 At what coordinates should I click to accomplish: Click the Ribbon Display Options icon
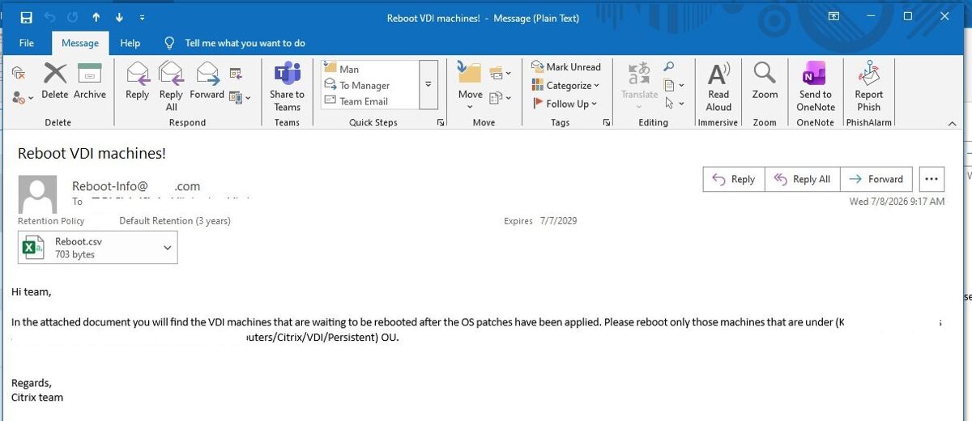point(833,16)
